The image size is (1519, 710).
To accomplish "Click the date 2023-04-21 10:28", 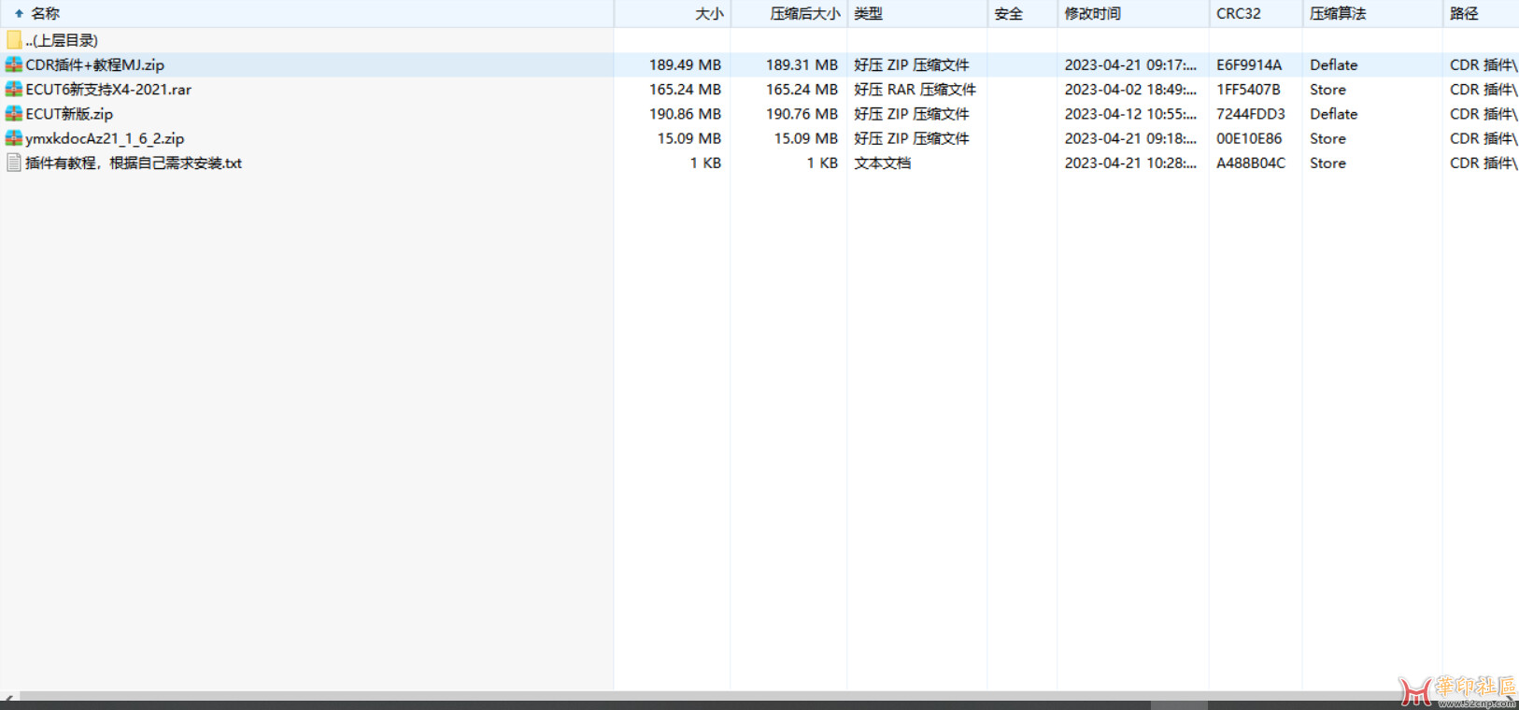I will coord(1130,163).
